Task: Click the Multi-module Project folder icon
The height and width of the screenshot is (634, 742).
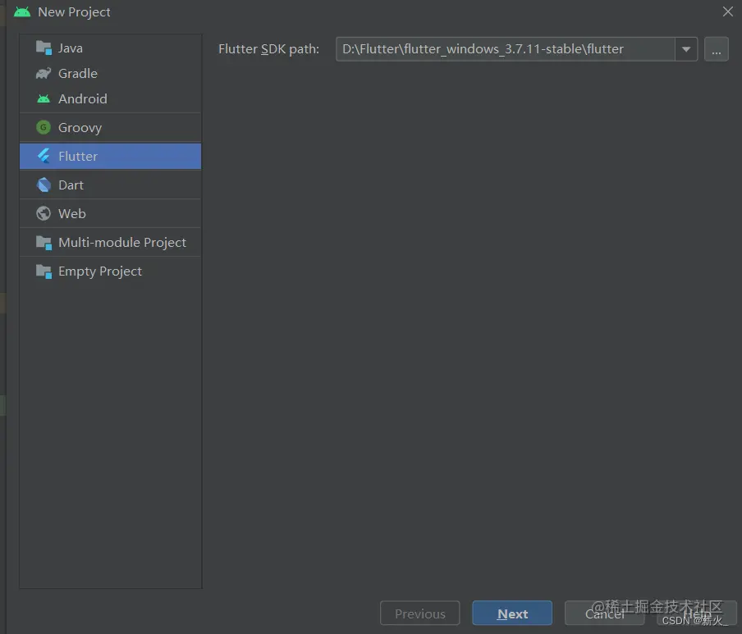Action: pyautogui.click(x=44, y=243)
